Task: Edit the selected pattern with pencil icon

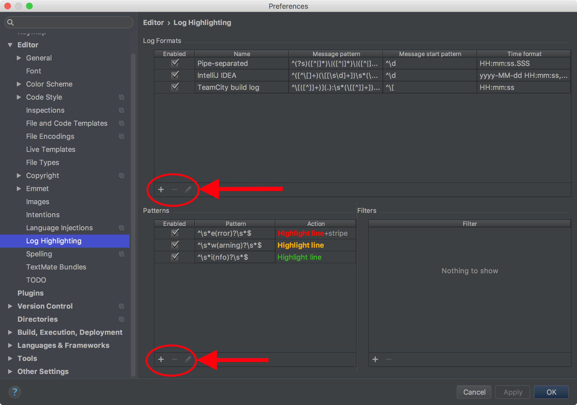Action: click(188, 359)
